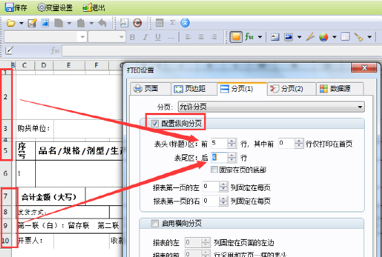Select column header E in spreadsheet
The width and height of the screenshot is (382, 257).
(69, 65)
